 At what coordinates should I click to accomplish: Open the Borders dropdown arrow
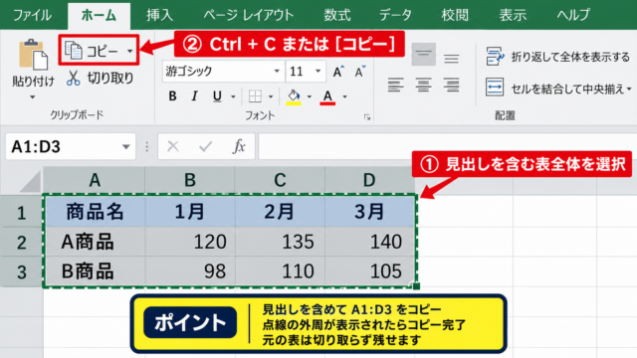pyautogui.click(x=271, y=96)
